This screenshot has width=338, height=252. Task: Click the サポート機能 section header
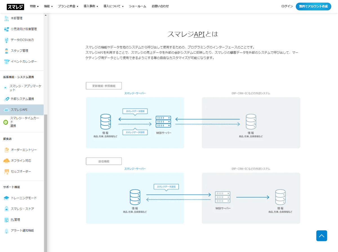pyautogui.click(x=12, y=187)
